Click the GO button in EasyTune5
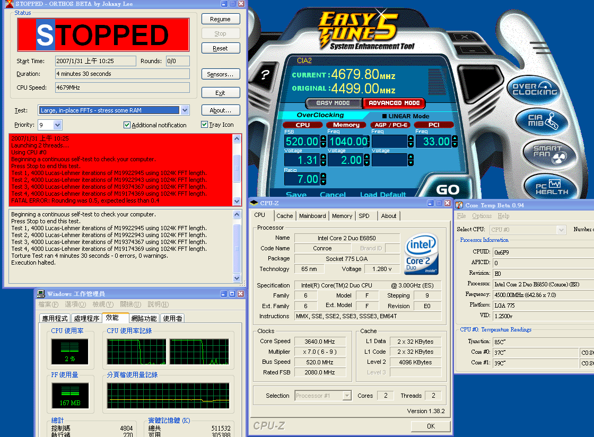Screen dimensions: 594x437 448,189
